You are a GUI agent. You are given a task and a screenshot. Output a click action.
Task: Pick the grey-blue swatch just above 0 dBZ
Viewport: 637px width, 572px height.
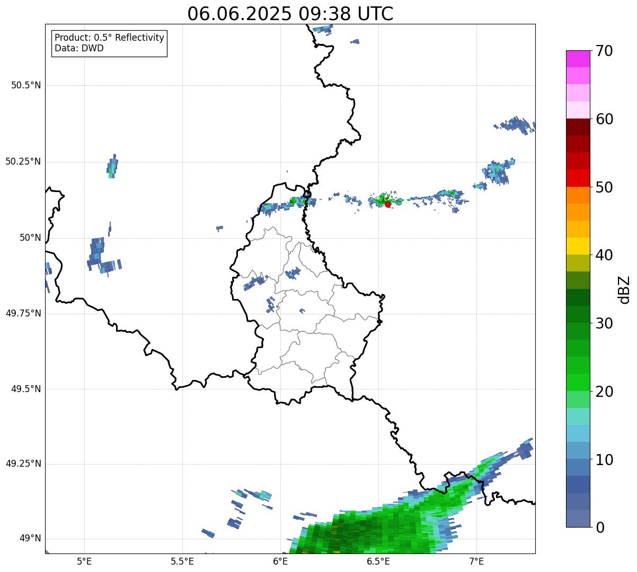coord(578,519)
